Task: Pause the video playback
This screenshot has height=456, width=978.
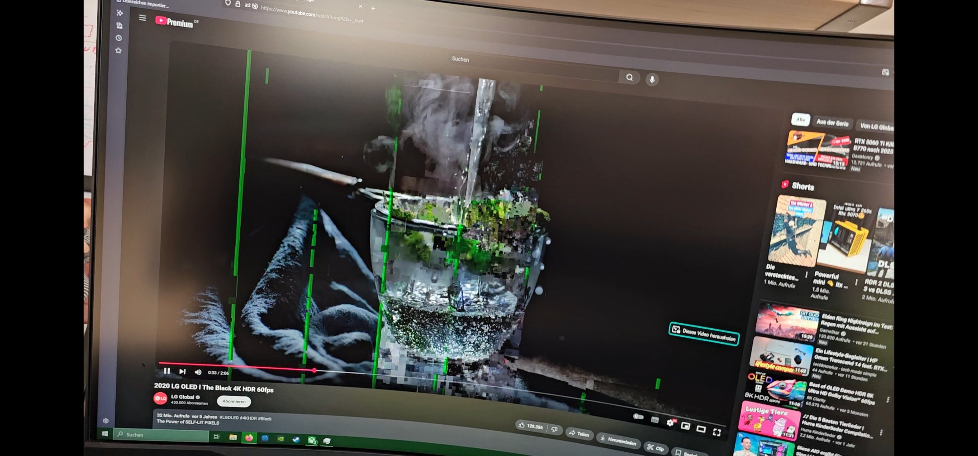Action: 167,371
